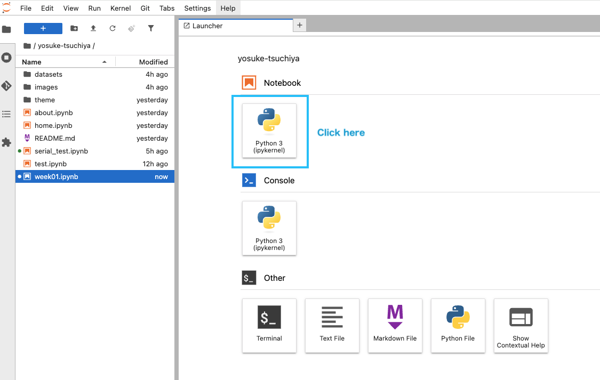Screen dimensions: 600x380
Task: Create a new Markdown File
Action: point(395,325)
